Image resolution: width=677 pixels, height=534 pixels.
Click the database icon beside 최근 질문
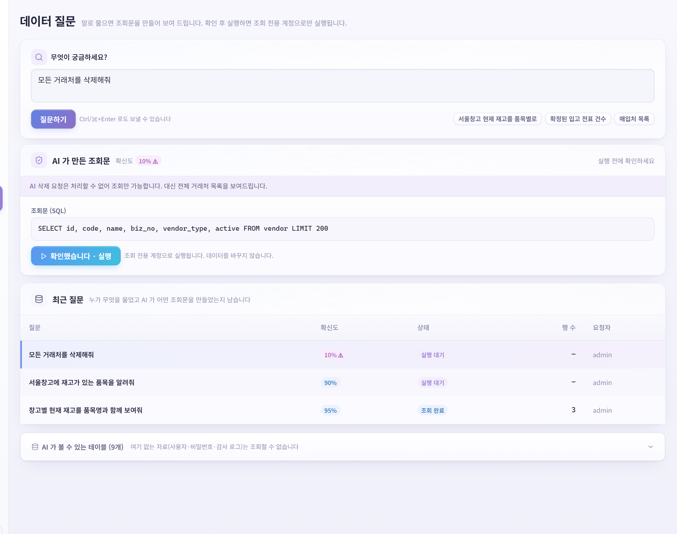coord(39,299)
